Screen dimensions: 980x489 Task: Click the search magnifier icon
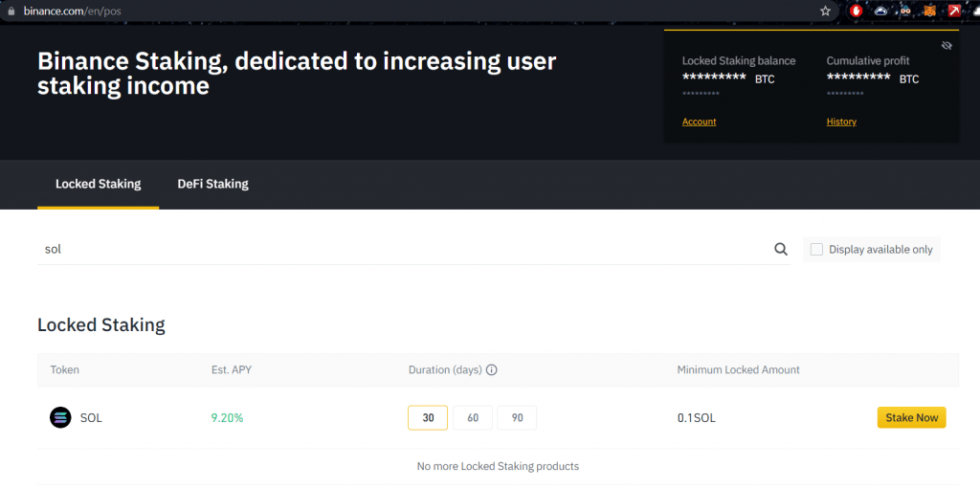click(x=781, y=250)
